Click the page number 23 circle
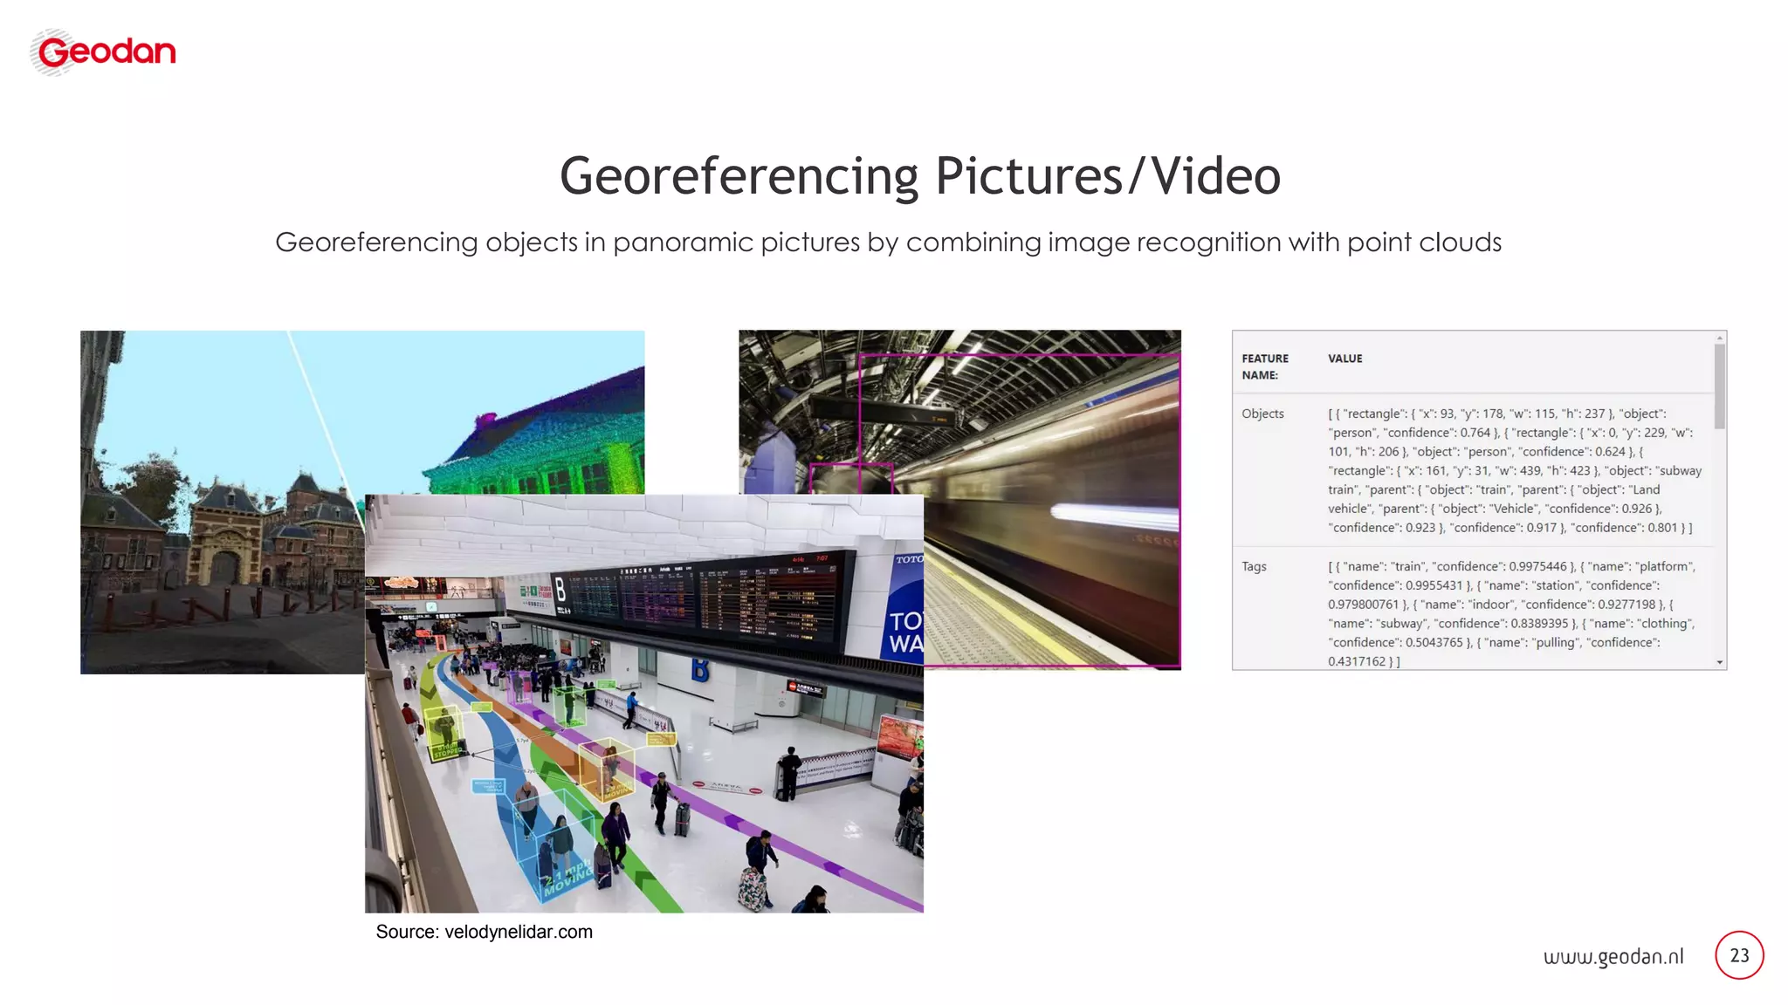Viewport: 1788px width, 1005px height. (x=1738, y=955)
